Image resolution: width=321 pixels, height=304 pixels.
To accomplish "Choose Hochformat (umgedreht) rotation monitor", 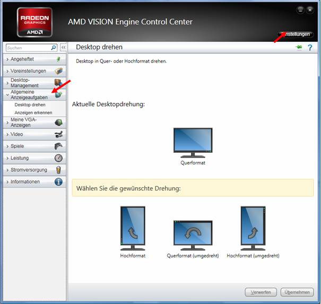I will 253,228.
